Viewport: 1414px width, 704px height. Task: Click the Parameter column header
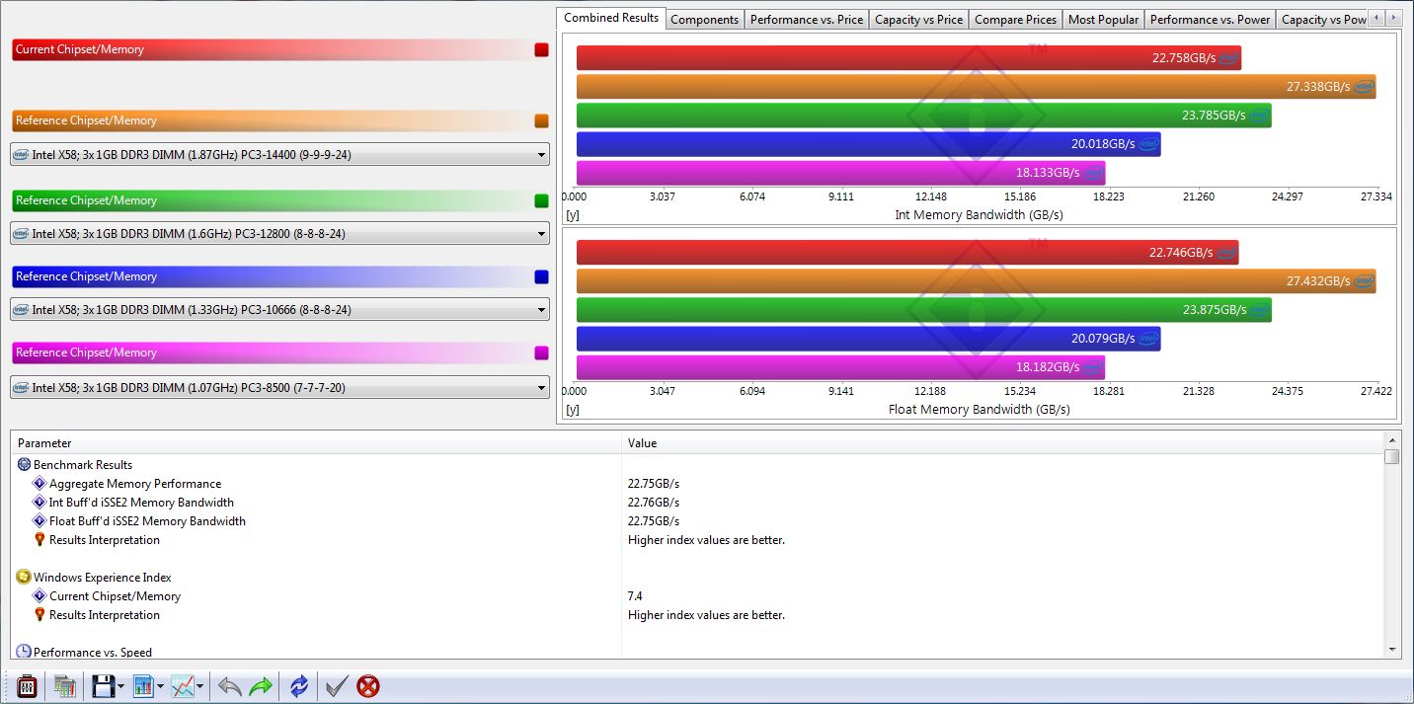point(316,443)
